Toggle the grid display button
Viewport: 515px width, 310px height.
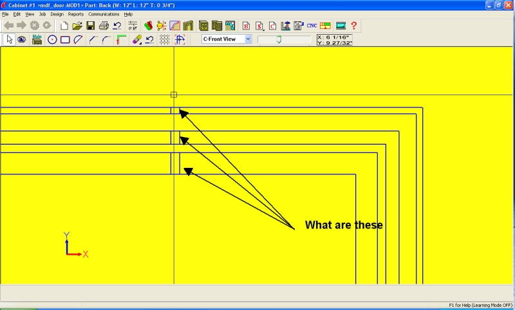165,39
